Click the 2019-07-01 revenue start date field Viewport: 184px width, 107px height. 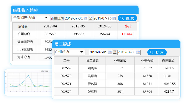(x=74, y=18)
